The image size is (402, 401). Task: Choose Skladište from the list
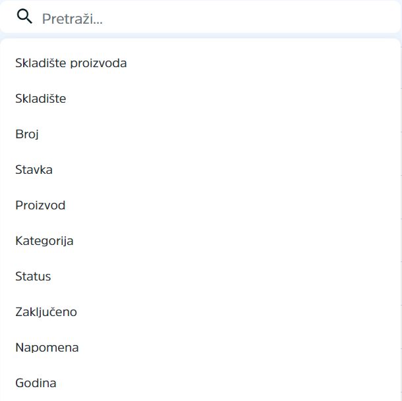[x=200, y=99]
